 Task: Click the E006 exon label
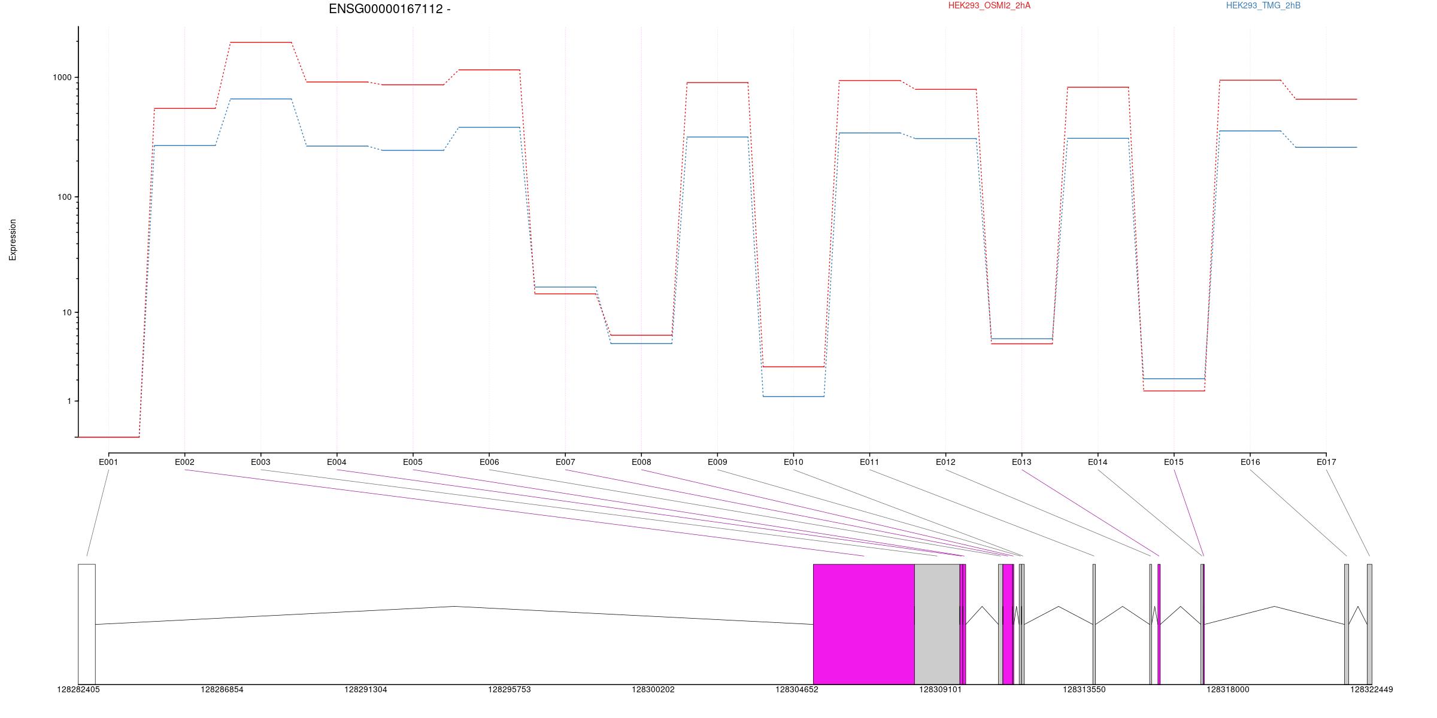(489, 462)
